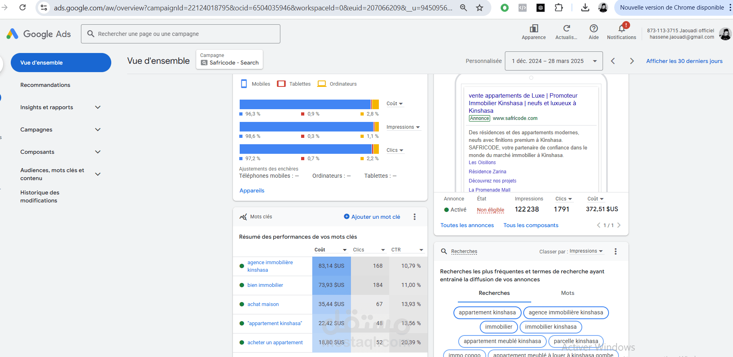Click the search page or campaign field
This screenshot has width=733, height=357.
[181, 34]
